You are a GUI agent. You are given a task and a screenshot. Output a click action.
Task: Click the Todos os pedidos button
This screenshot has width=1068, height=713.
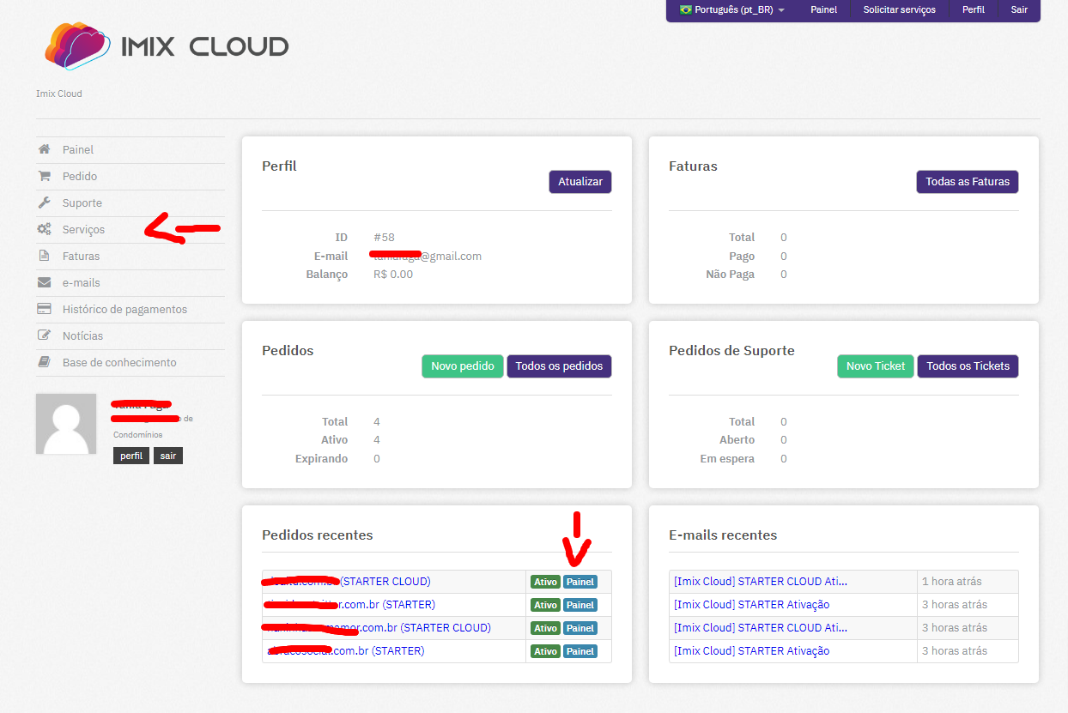[x=559, y=366]
